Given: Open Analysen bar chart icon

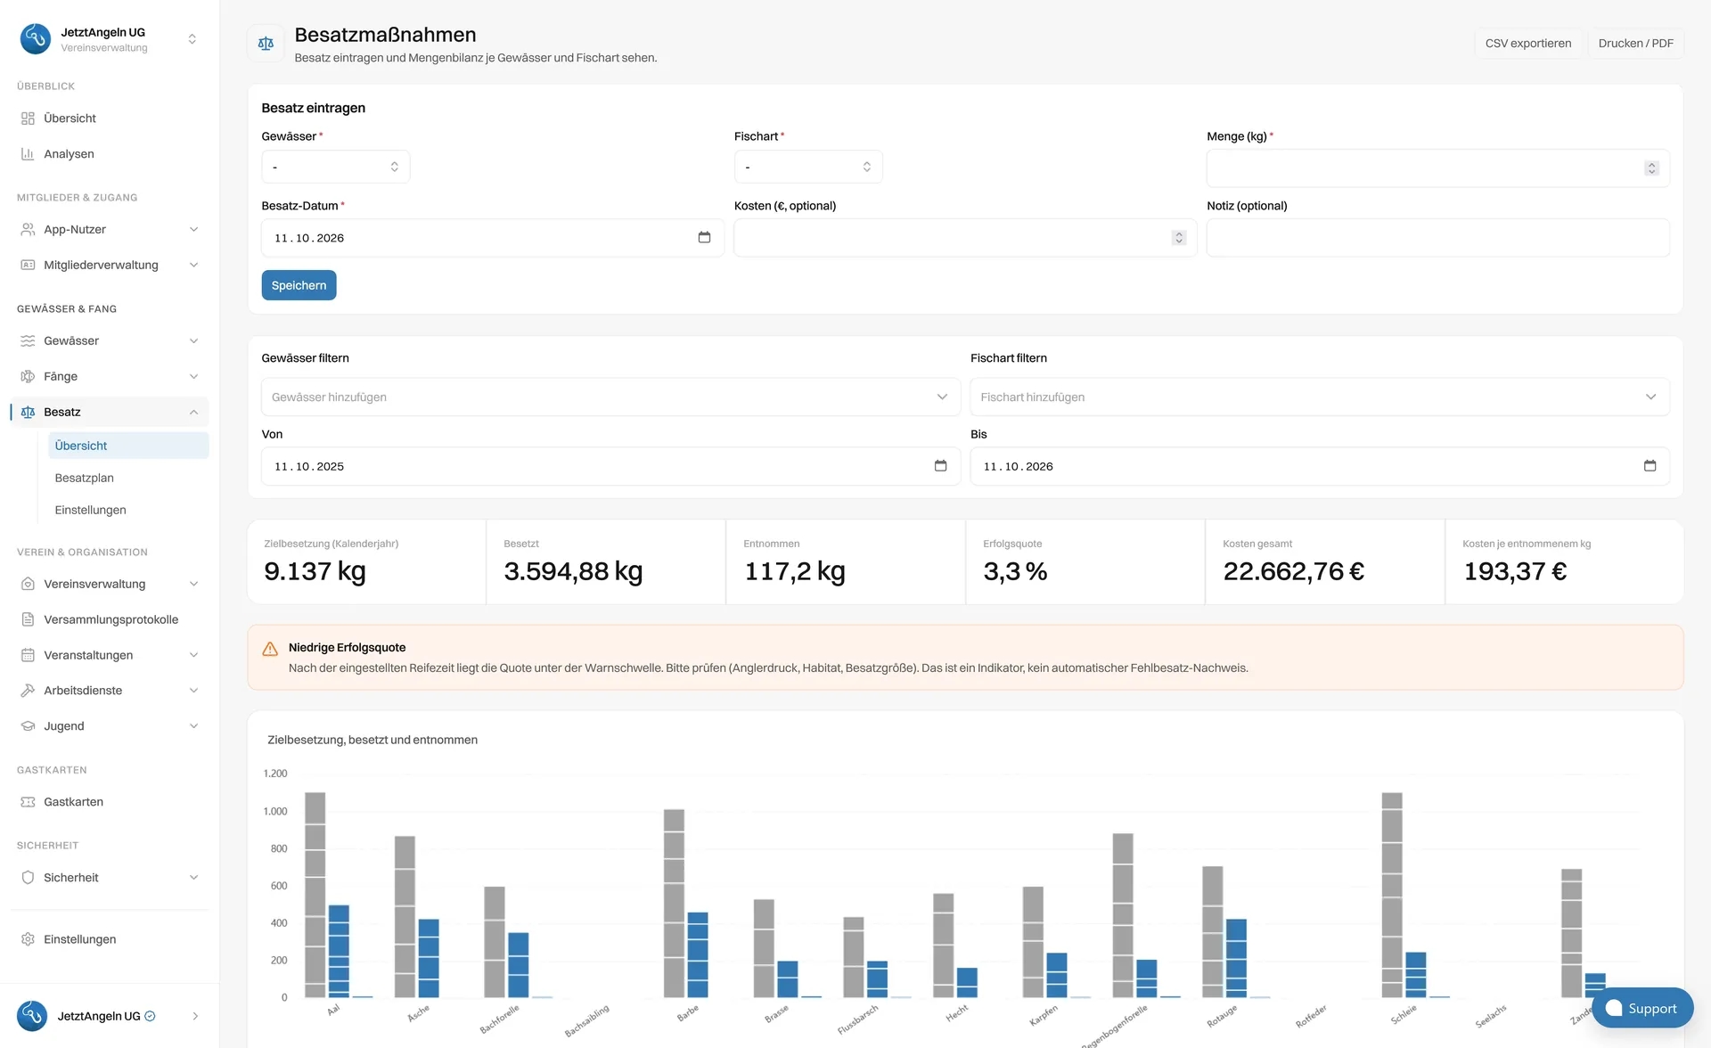Looking at the screenshot, I should pyautogui.click(x=28, y=154).
